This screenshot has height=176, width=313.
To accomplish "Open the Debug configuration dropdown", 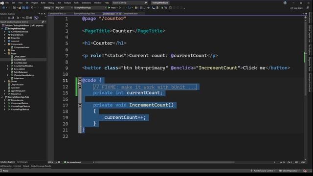I will [48, 8].
